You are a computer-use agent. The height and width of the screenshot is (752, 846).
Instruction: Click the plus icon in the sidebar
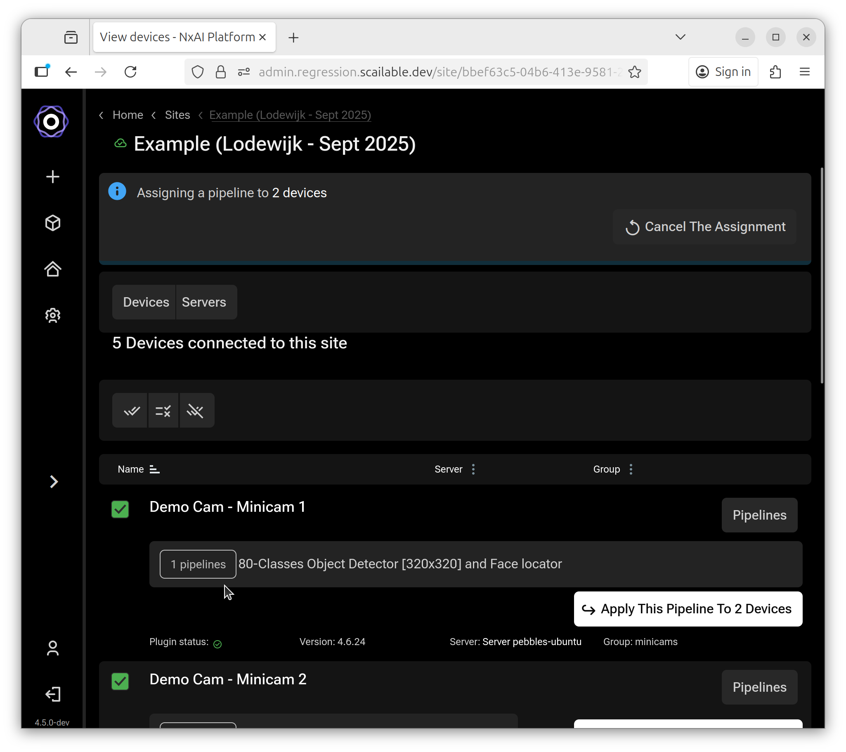pyautogui.click(x=52, y=177)
